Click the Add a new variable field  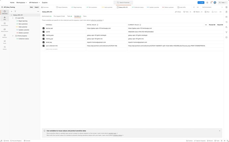tap(66, 49)
